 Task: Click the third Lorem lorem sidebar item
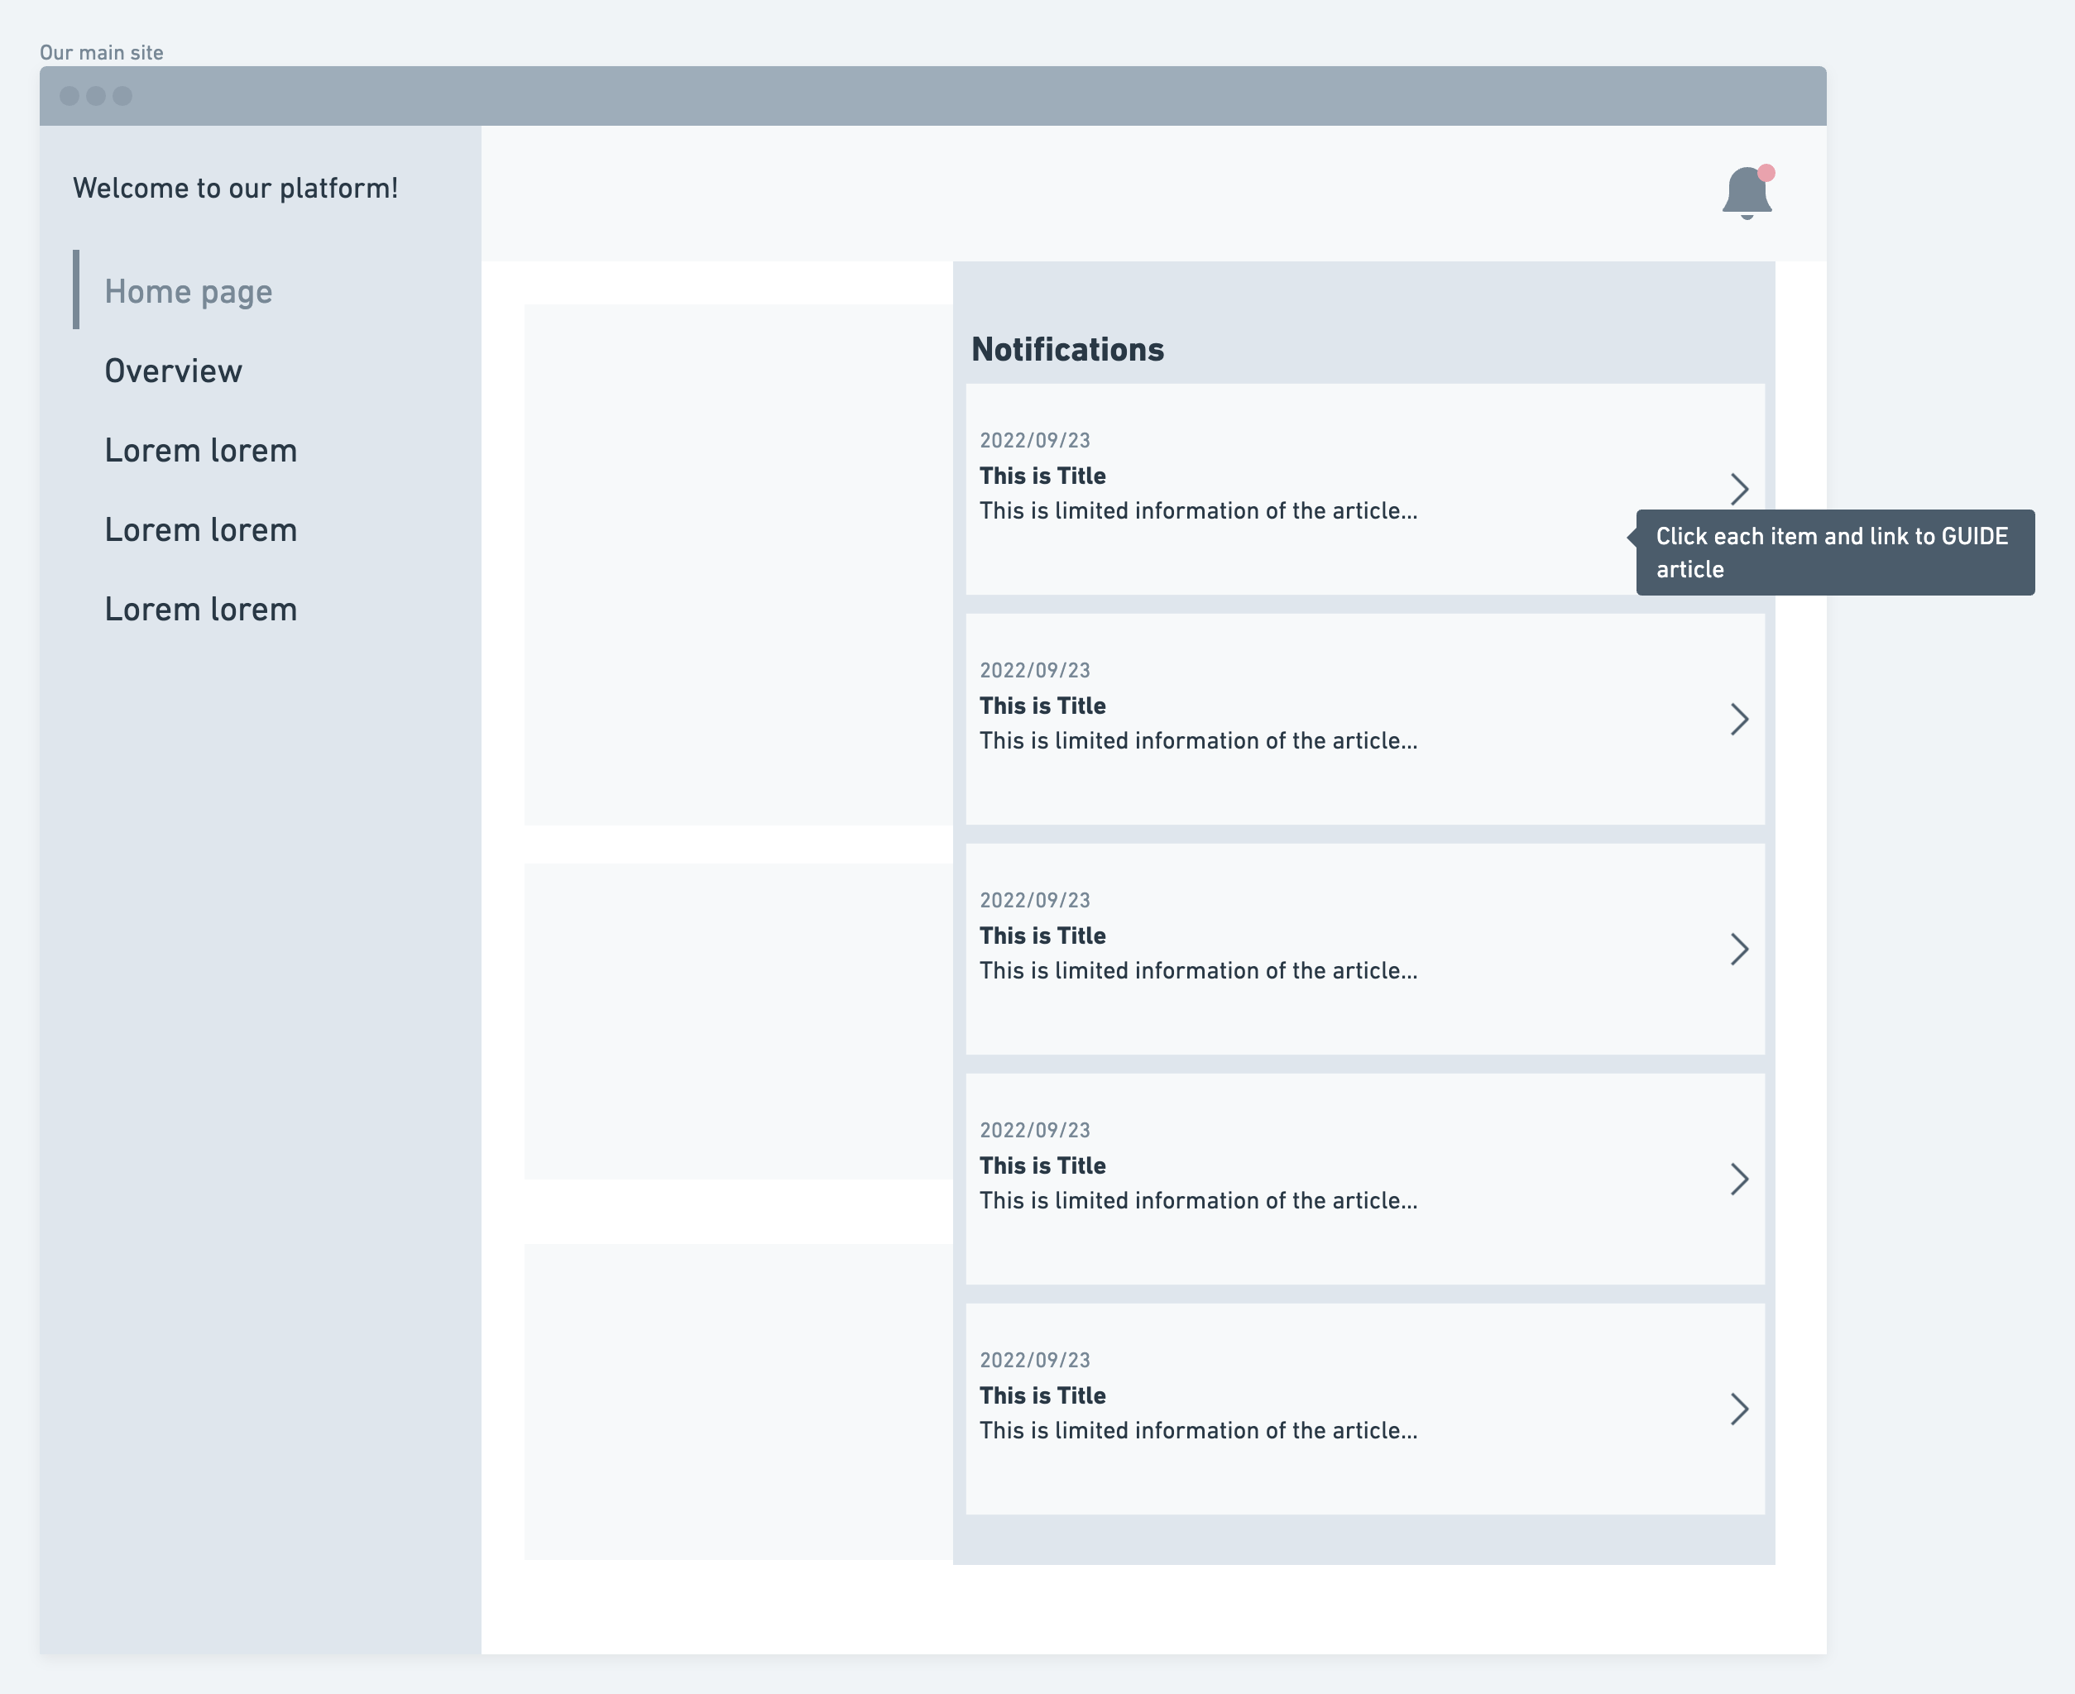pyautogui.click(x=200, y=609)
